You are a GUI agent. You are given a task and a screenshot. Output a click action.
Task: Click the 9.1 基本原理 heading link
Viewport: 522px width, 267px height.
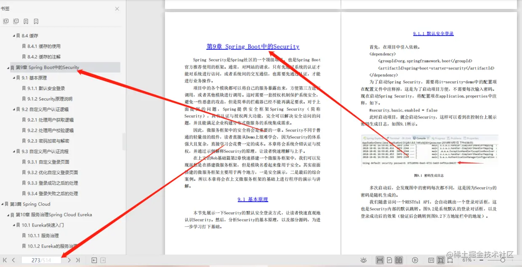point(253,200)
